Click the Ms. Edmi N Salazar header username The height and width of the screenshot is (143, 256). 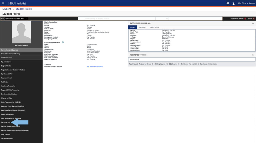point(246,3)
